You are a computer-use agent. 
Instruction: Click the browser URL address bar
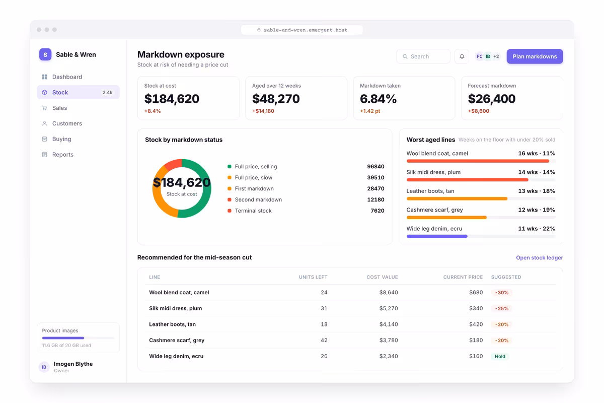coord(302,30)
